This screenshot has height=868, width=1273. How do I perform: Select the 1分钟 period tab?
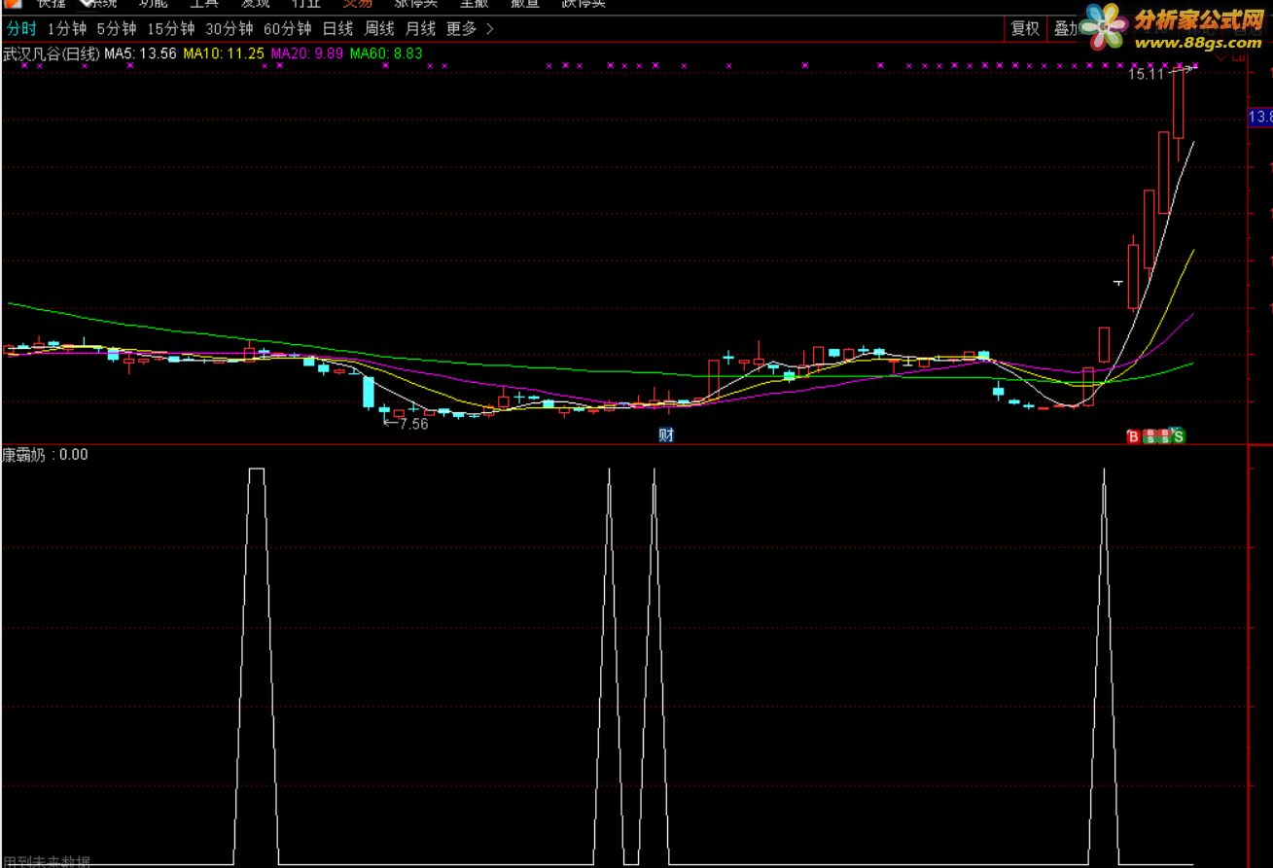(x=67, y=29)
